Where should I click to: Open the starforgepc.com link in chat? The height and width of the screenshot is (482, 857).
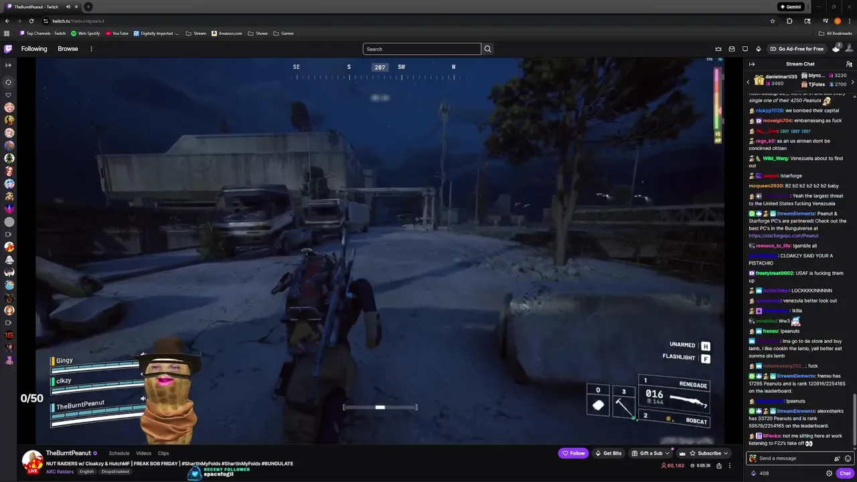pyautogui.click(x=783, y=236)
